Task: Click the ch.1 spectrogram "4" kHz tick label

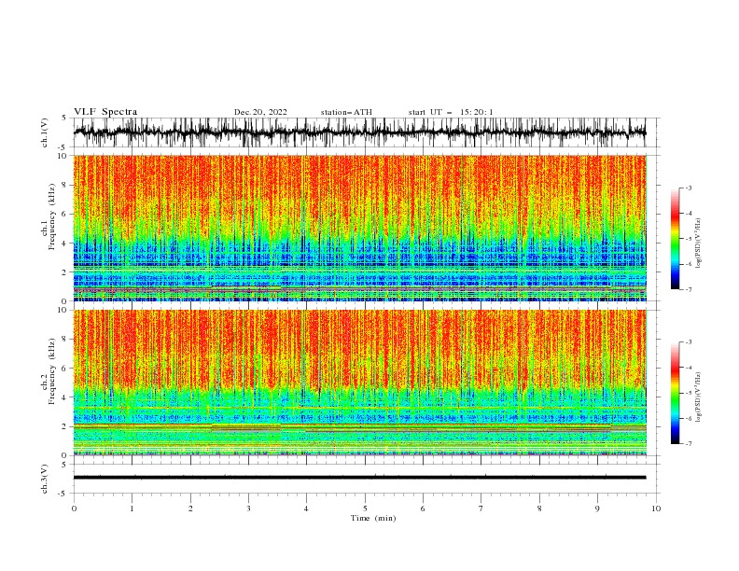Action: [66, 244]
